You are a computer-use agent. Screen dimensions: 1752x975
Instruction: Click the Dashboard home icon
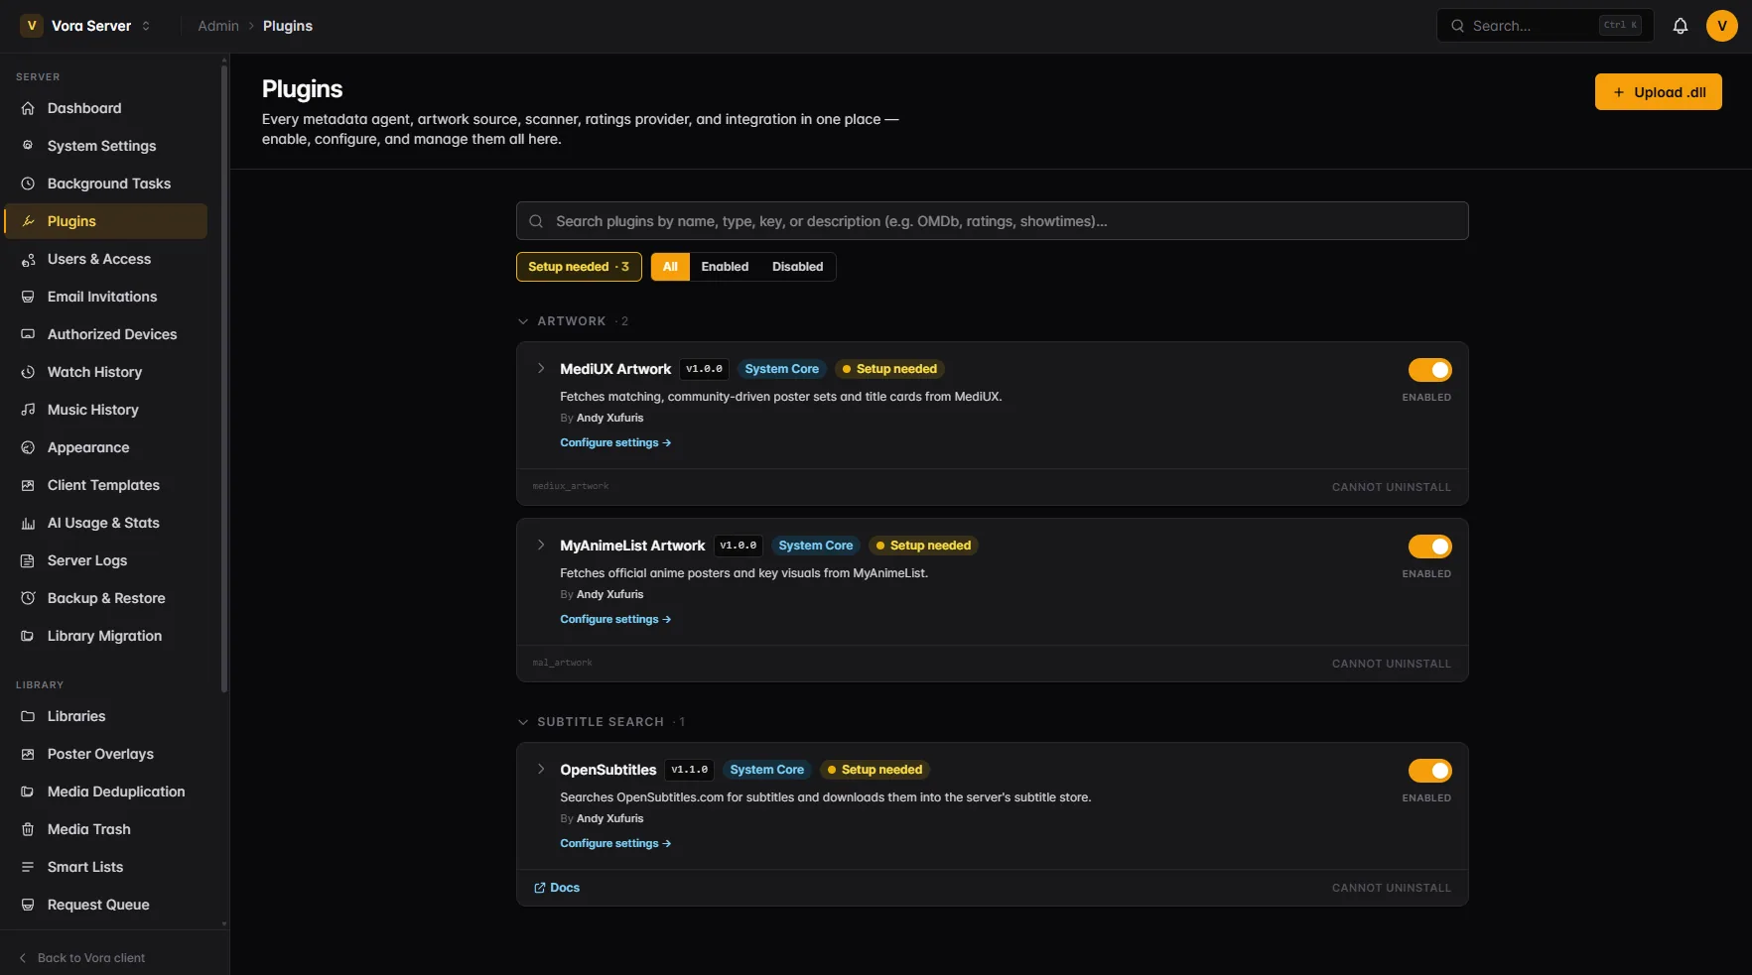pos(28,108)
